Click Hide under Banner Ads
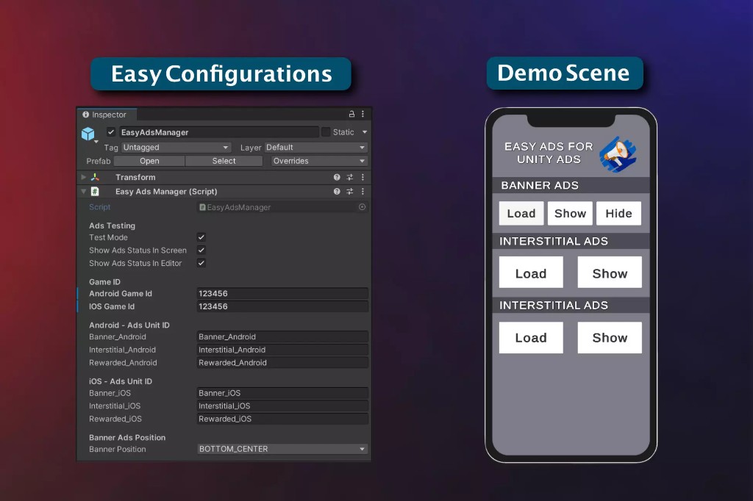This screenshot has height=501, width=753. (618, 213)
